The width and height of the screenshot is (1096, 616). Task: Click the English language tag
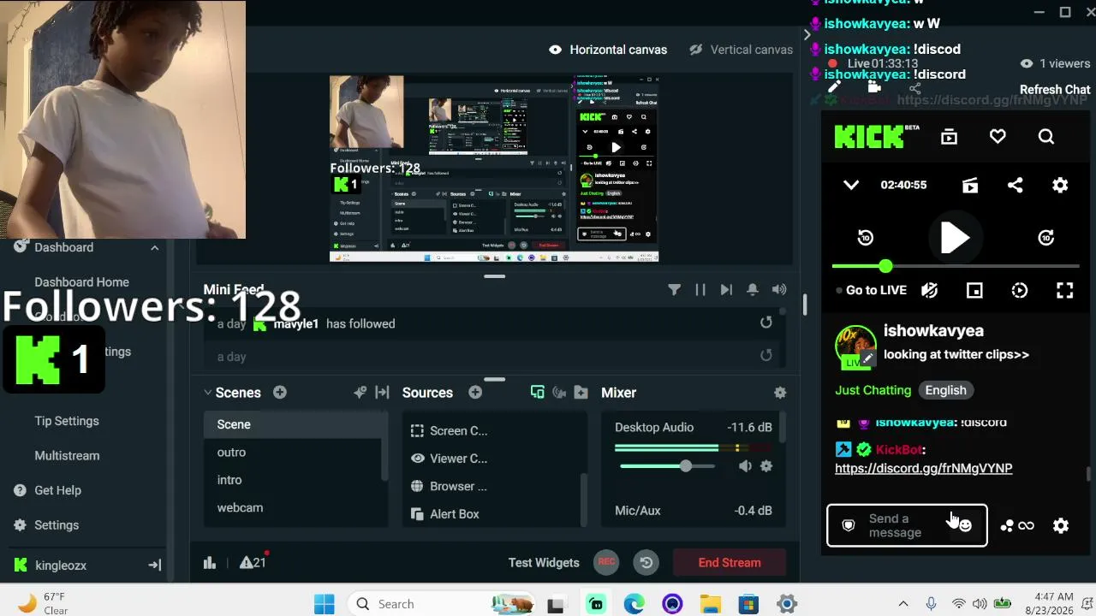(945, 390)
